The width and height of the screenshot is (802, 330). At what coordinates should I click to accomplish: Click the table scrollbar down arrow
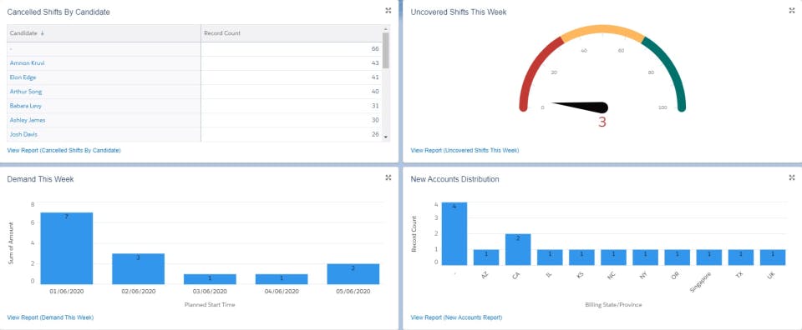[x=386, y=137]
